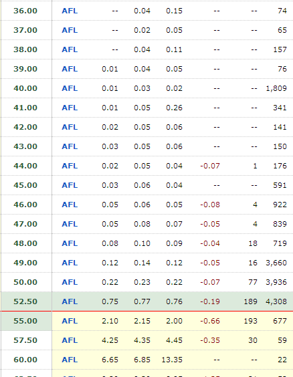This screenshot has height=377, width=293.
Task: Open the AFL link in the 48.00 row
Action: (70, 243)
